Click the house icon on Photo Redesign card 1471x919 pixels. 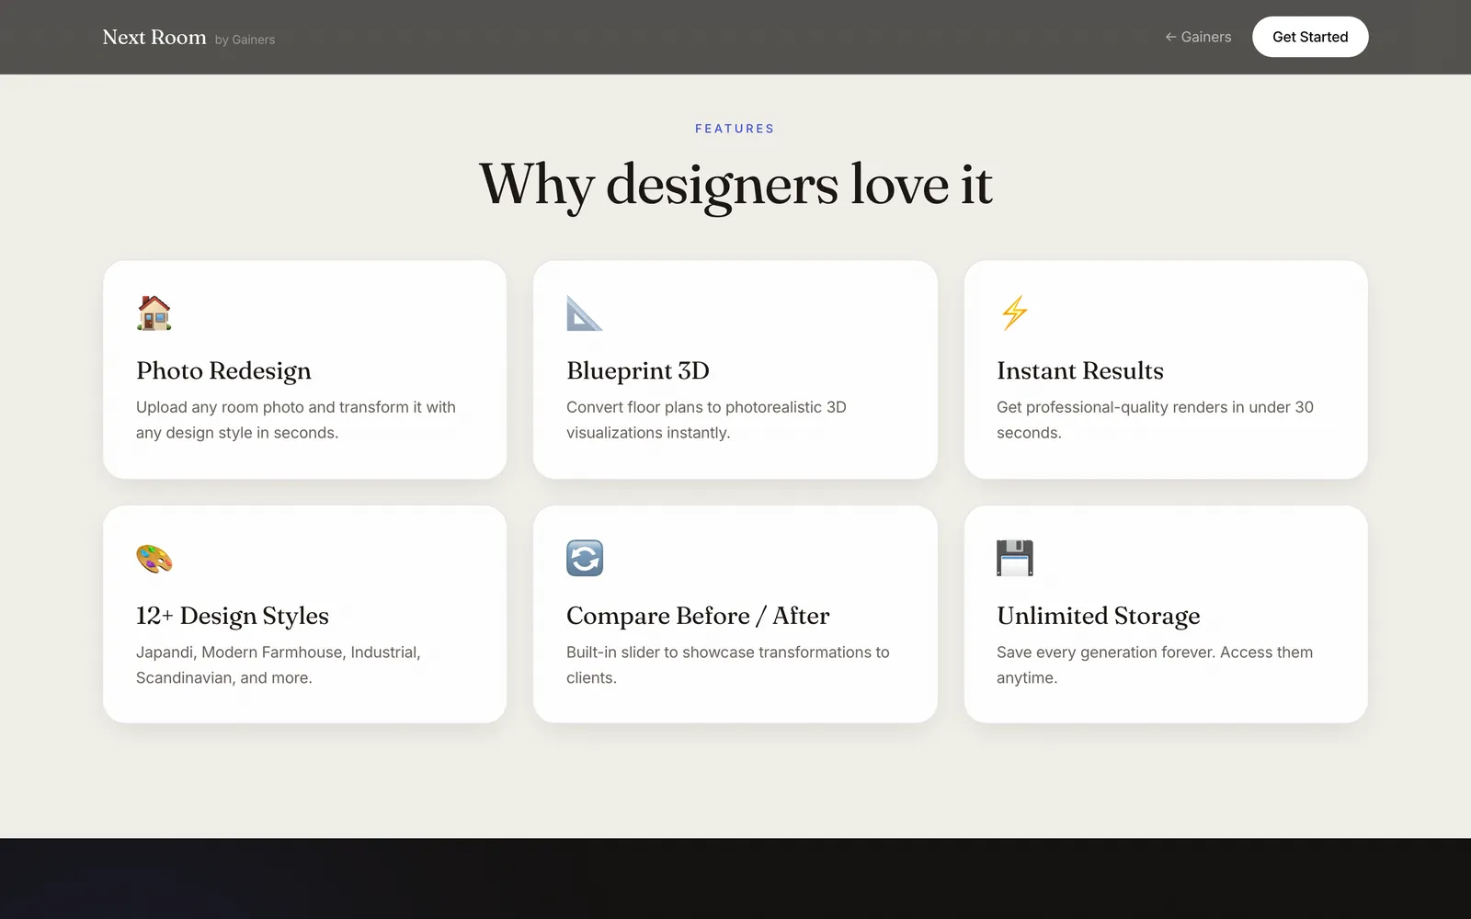point(154,312)
